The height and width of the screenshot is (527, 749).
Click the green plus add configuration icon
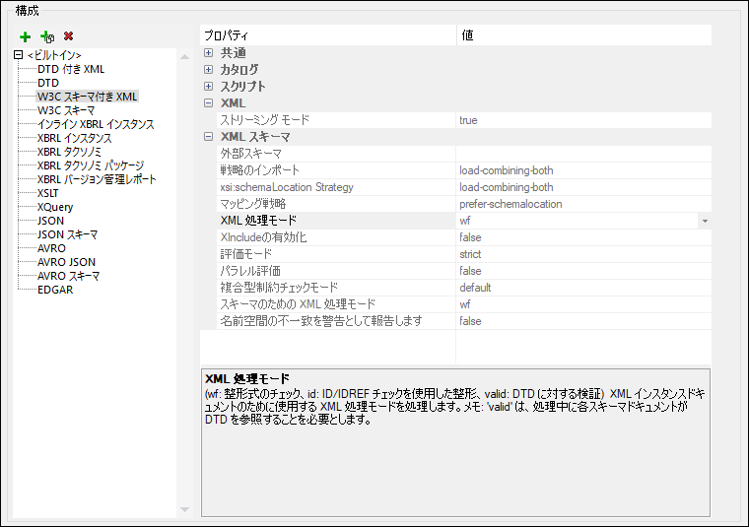[26, 36]
